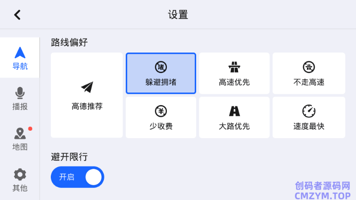
Task: Click the map pin icon in sidebar
Action: point(20,134)
